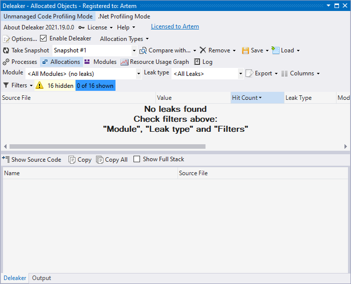Image resolution: width=351 pixels, height=284 pixels.
Task: Enable the Show Full Stack checkbox
Action: (x=137, y=159)
